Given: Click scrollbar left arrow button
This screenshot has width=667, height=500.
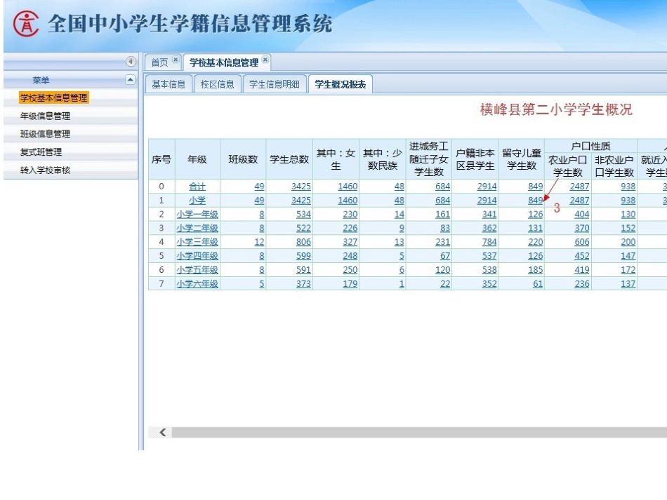Looking at the screenshot, I should coord(162,433).
